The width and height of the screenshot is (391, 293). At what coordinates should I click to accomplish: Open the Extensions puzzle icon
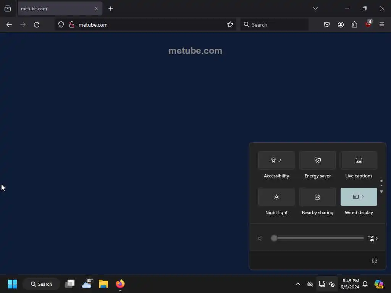pos(354,25)
